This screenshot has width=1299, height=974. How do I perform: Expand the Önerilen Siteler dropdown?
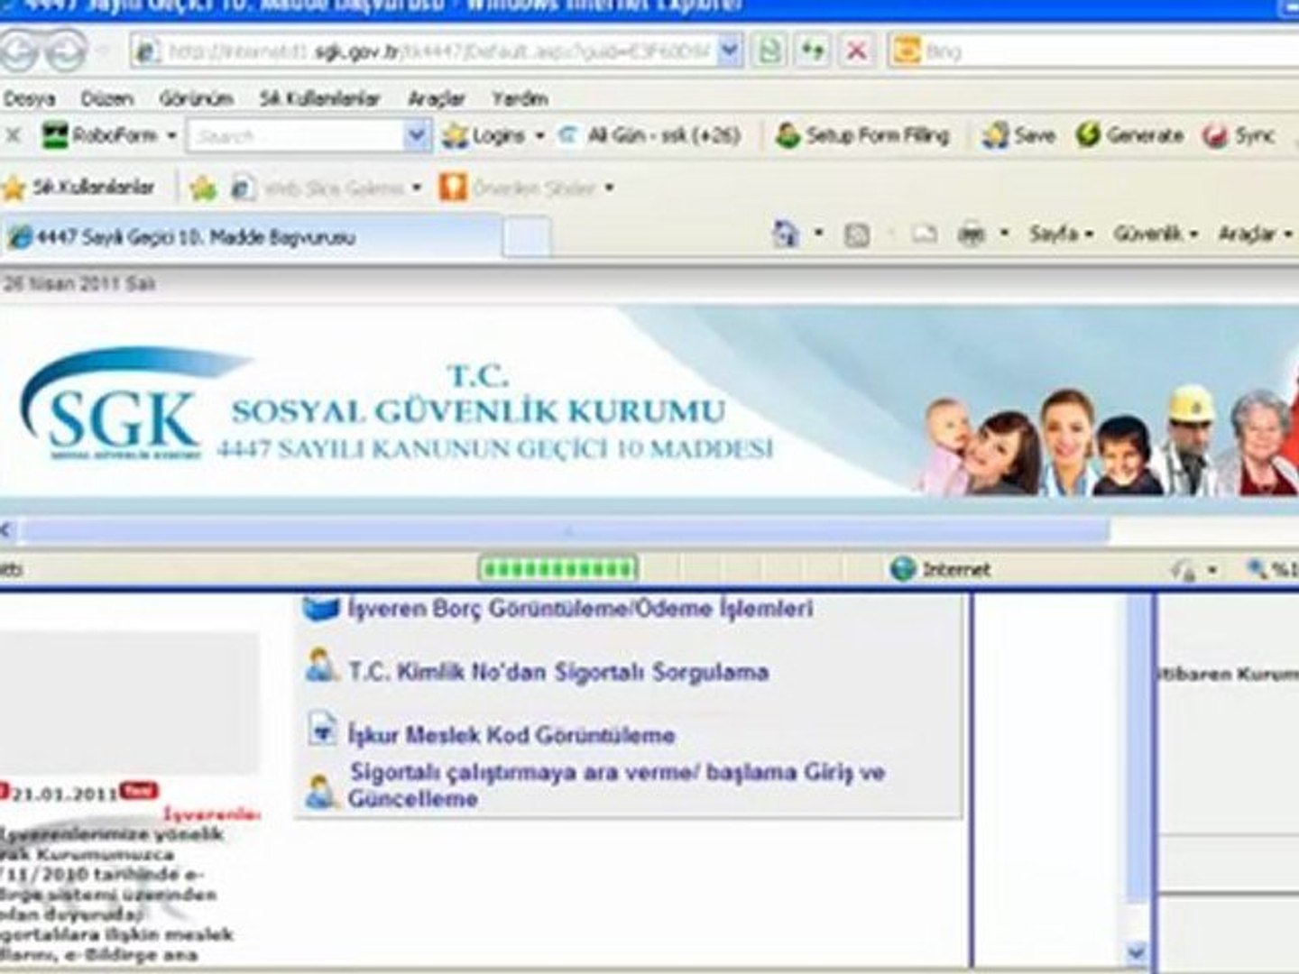click(x=609, y=188)
